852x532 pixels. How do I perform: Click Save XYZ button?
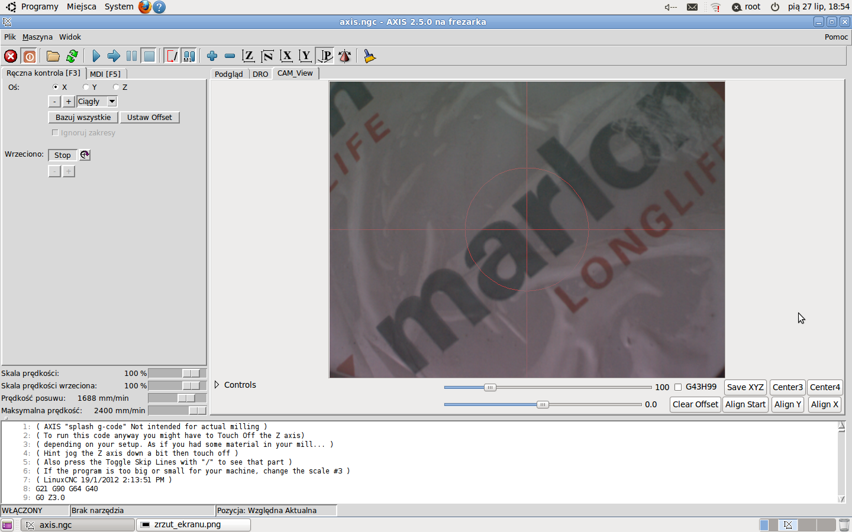[x=745, y=387]
